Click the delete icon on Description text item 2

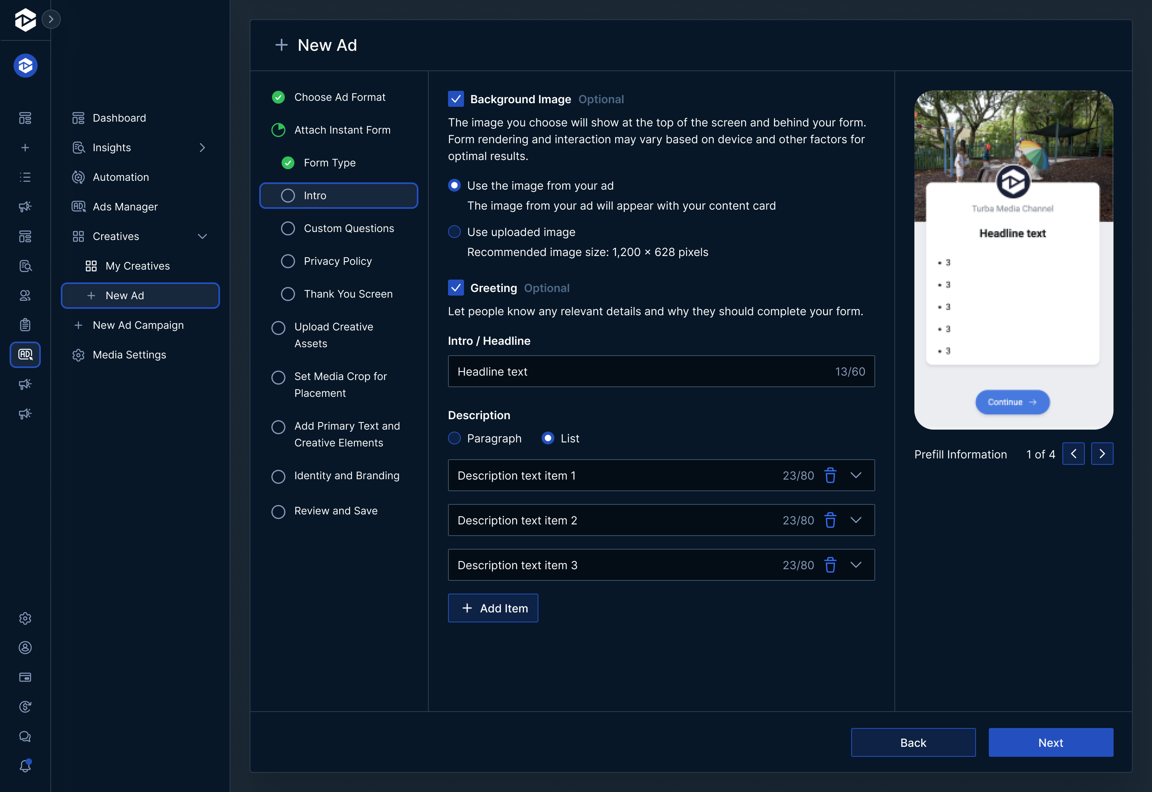830,520
